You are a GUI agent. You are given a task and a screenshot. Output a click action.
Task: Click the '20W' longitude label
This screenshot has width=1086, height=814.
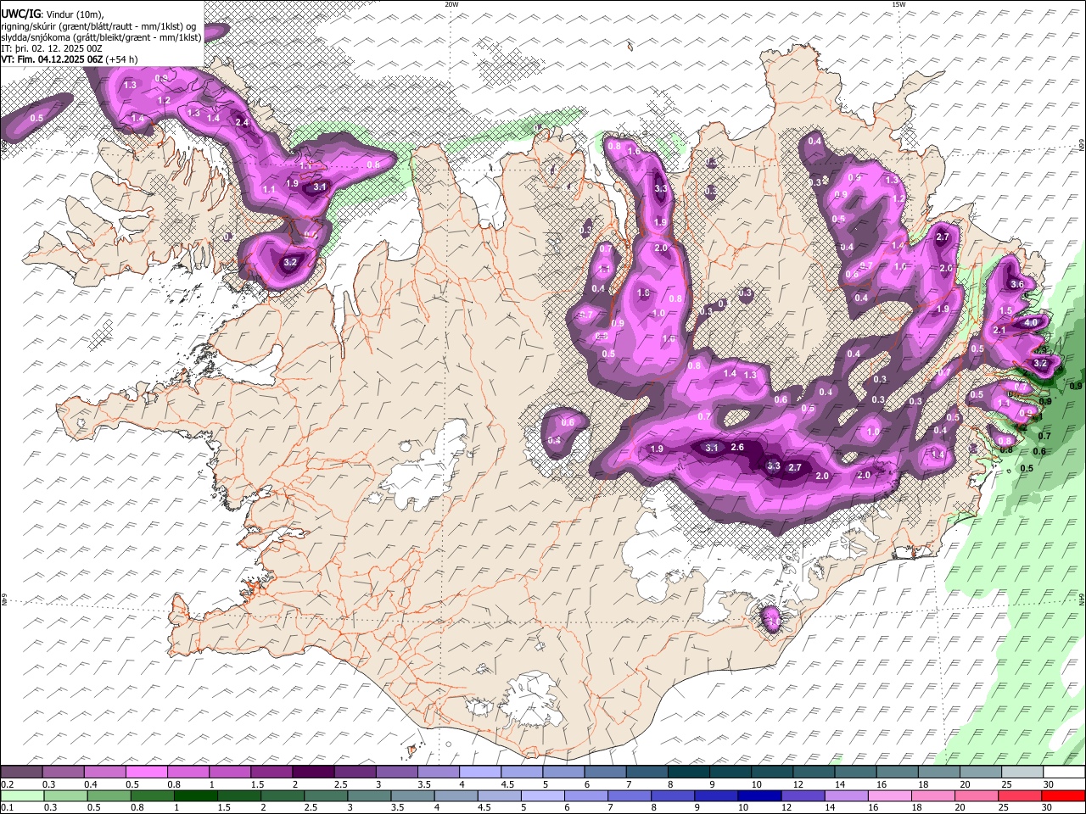tap(451, 4)
